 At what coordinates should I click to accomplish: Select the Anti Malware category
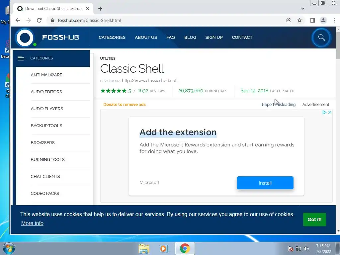click(46, 75)
